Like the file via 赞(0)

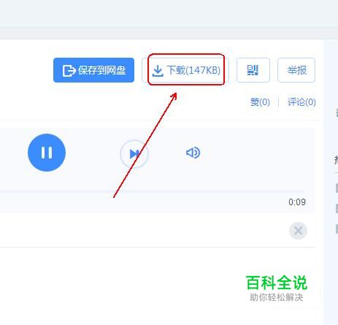pyautogui.click(x=260, y=102)
